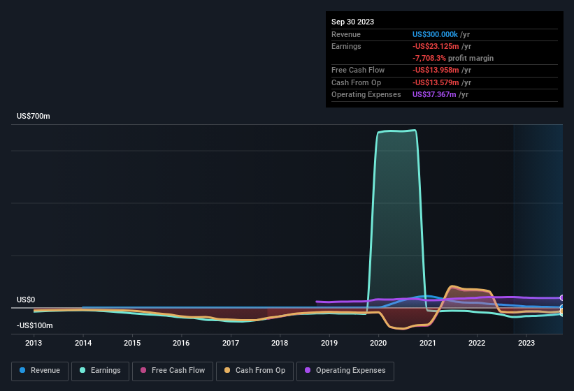
Task: Click the US$300.000k revenue value in tooltip
Action: coord(435,34)
